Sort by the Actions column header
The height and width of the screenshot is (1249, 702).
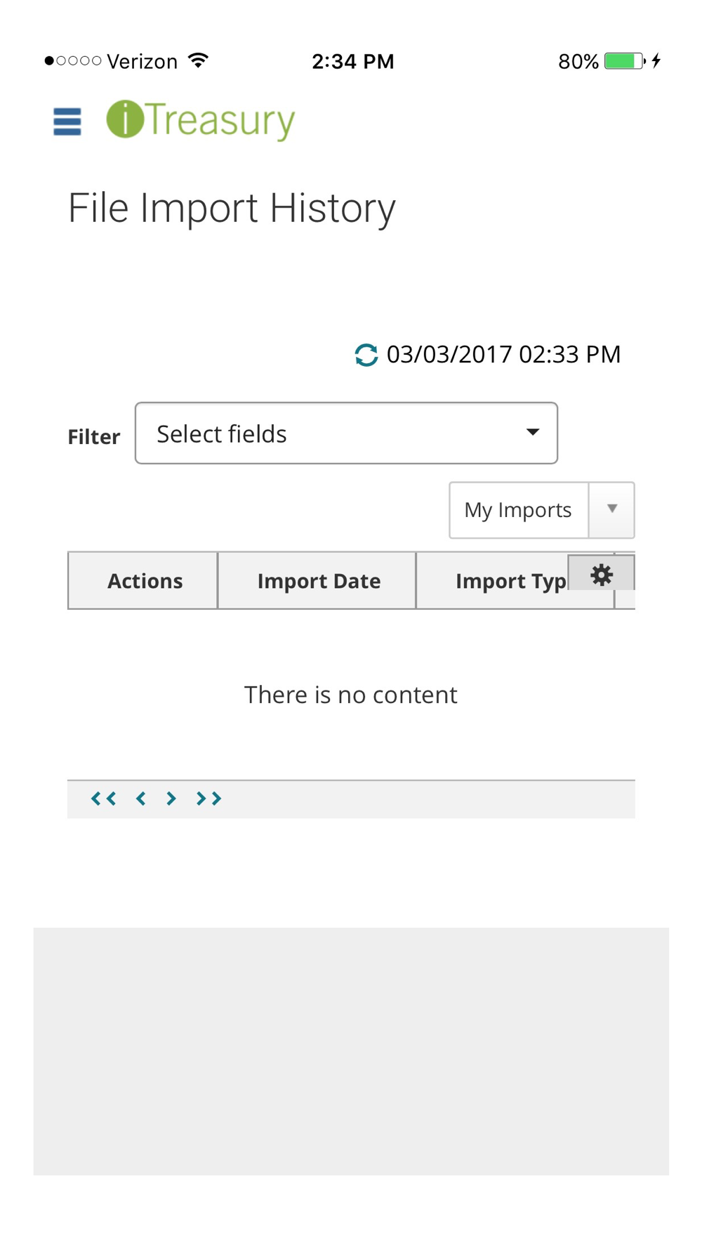tap(143, 580)
